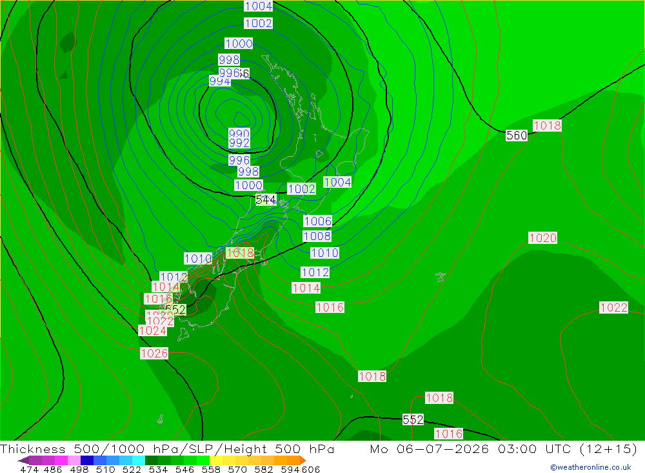
Task: Click the legend value 474
Action: point(29,469)
